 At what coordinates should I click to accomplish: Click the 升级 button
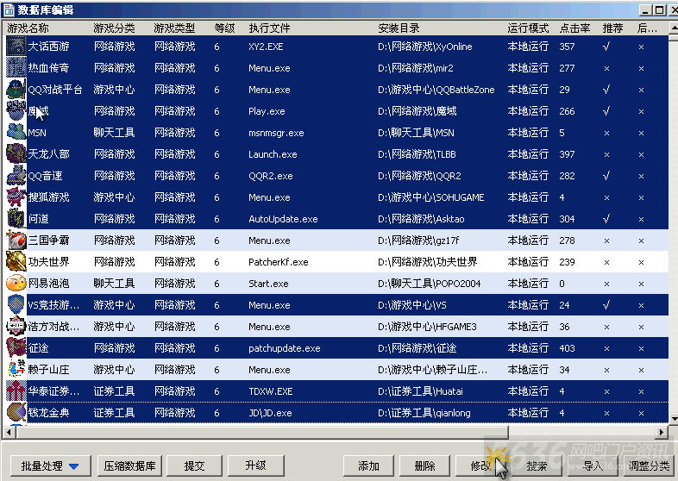(x=255, y=465)
